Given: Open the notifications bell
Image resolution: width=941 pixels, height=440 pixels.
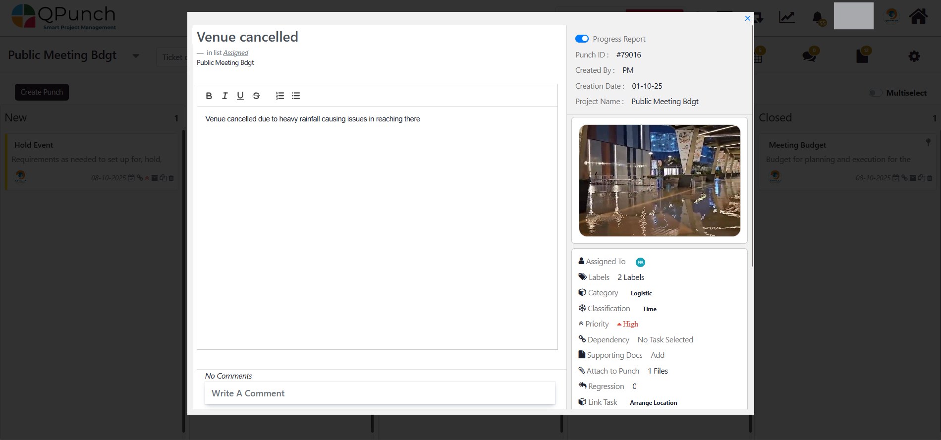Looking at the screenshot, I should 818,18.
